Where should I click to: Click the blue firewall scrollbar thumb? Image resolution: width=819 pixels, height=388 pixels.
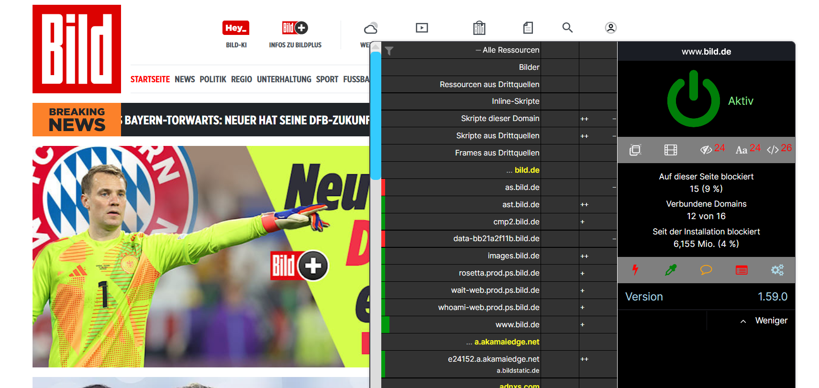point(376,115)
